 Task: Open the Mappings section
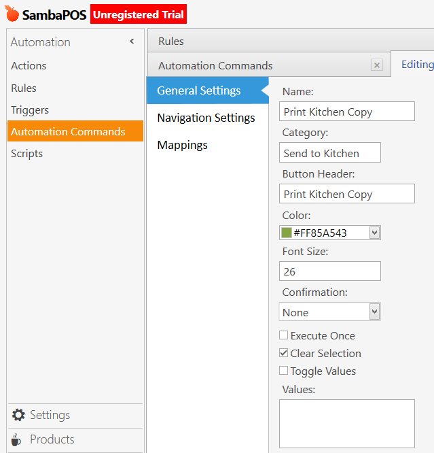tap(182, 145)
